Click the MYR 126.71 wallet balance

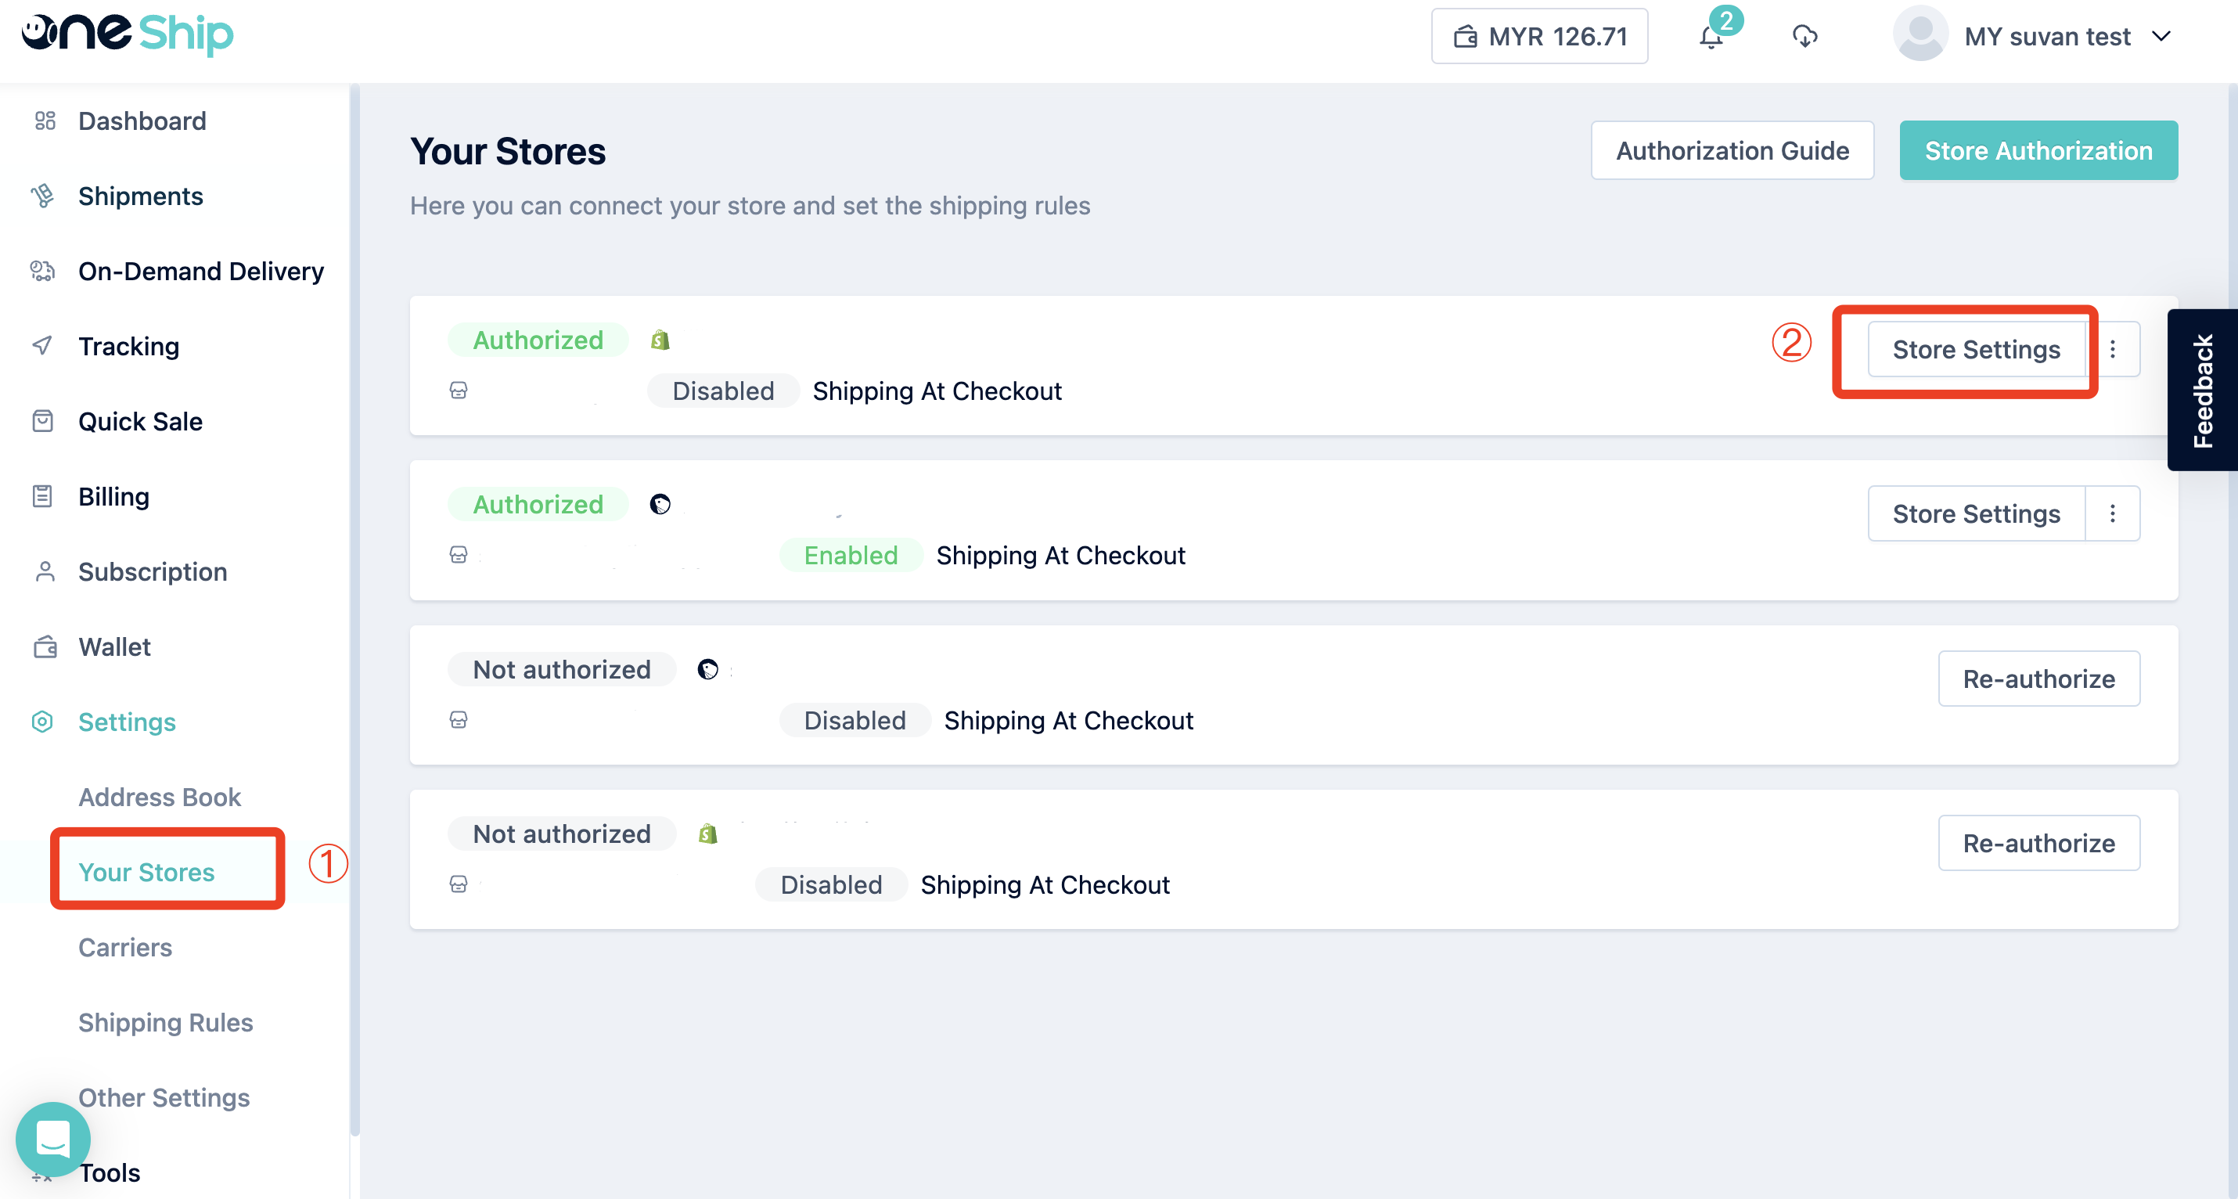coord(1539,37)
